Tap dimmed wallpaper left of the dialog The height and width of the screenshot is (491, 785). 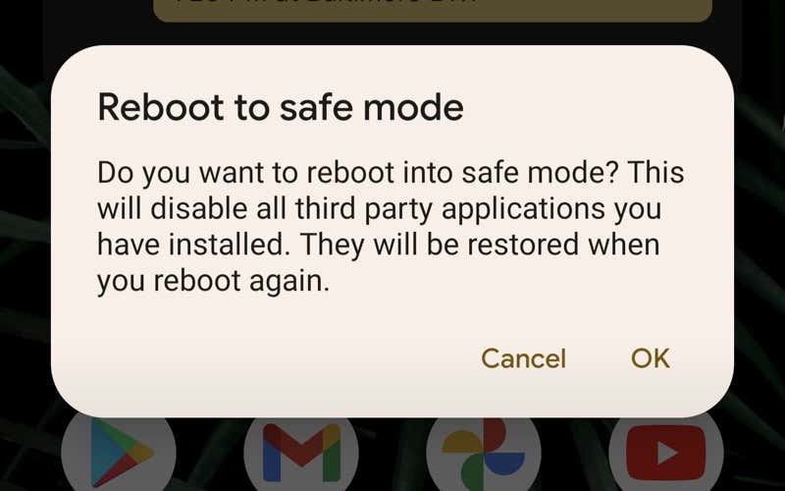[26, 231]
